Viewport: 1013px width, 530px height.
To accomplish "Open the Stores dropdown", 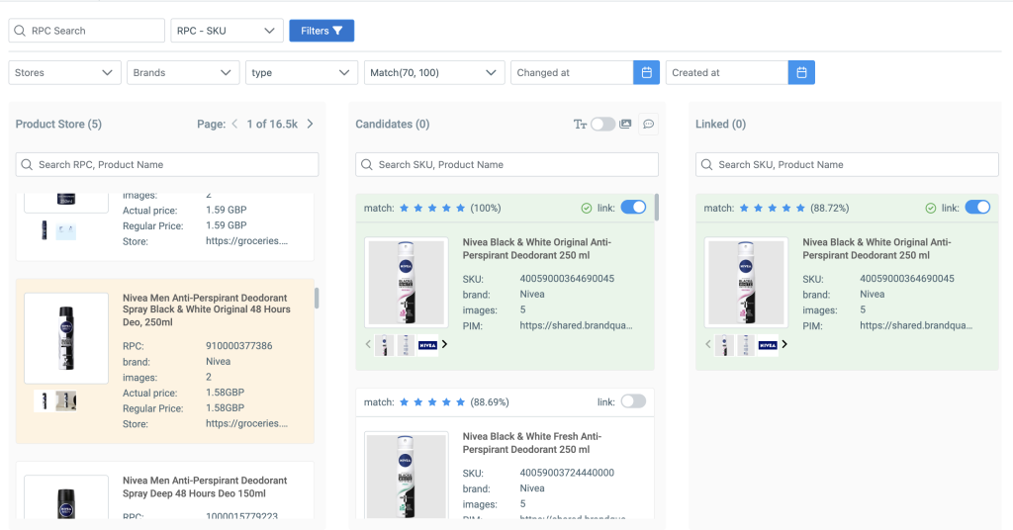I will coord(64,72).
